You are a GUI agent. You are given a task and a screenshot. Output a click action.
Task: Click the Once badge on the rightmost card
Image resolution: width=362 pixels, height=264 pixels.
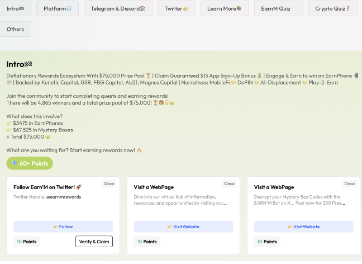(349, 183)
